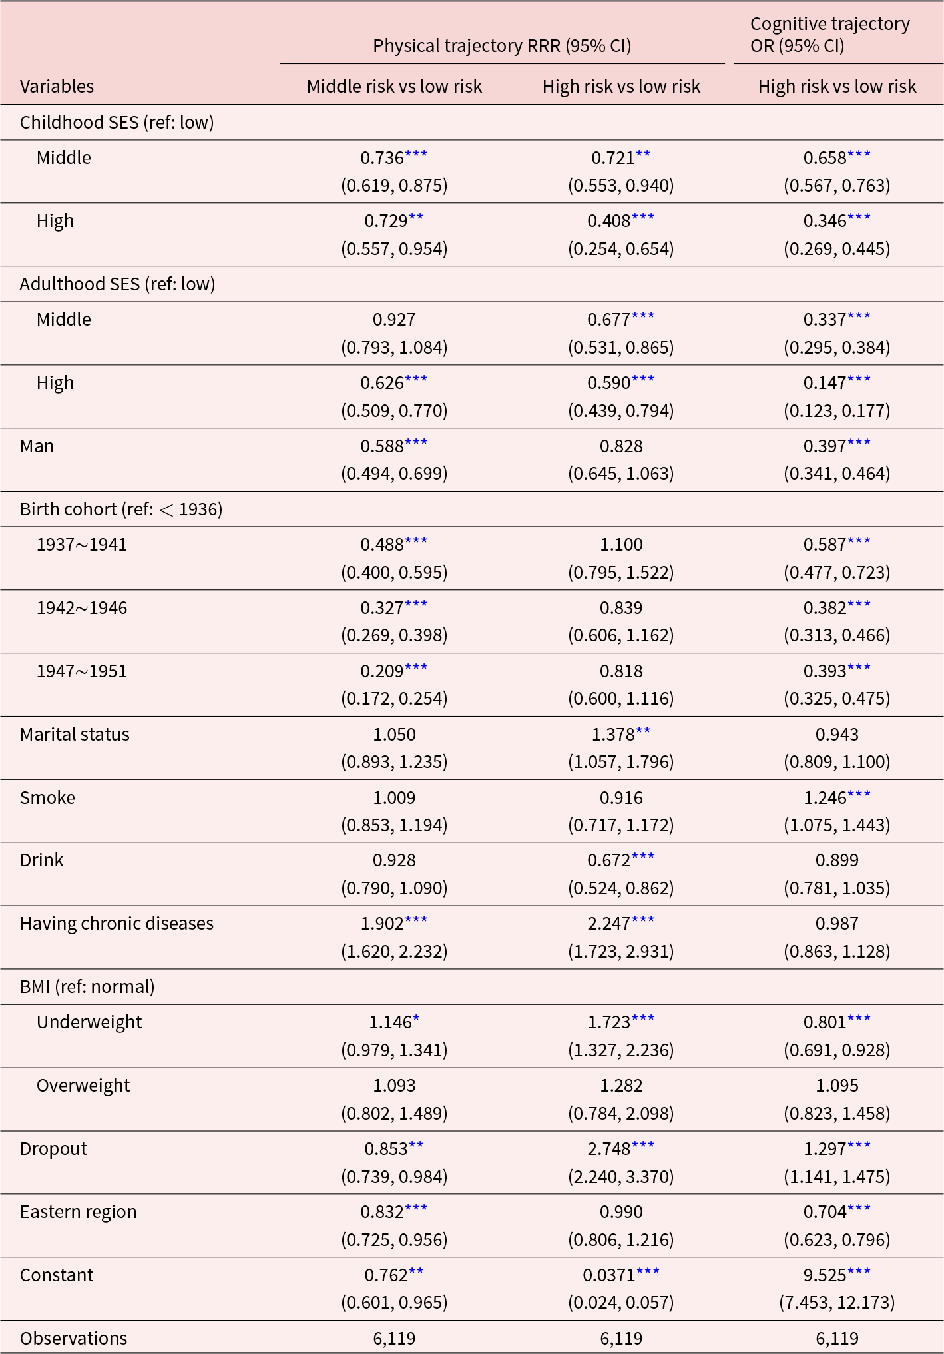The height and width of the screenshot is (1354, 944).
Task: Select the 1942~1946 cohort row label
Action: click(x=82, y=608)
